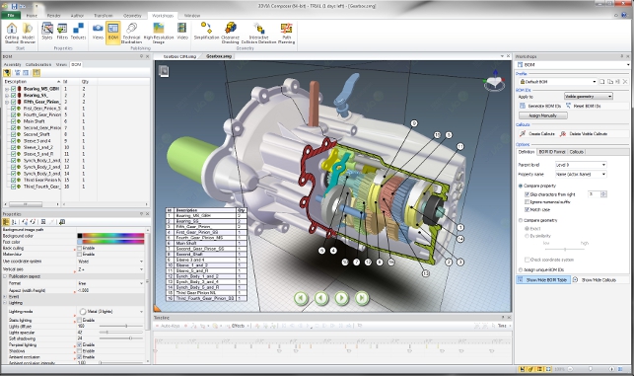The width and height of the screenshot is (634, 376).
Task: Click the first green viewport navigation button
Action: tap(301, 298)
